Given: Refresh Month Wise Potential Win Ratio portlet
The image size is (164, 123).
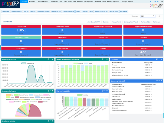Looking at the screenshot, I should tap(103, 59).
